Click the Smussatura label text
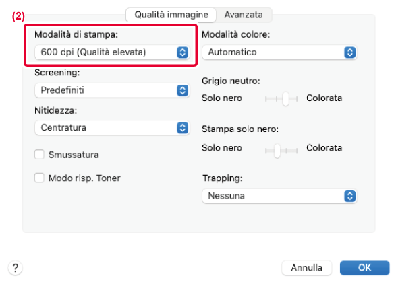Screen dimensions: 396x284 pyautogui.click(x=74, y=155)
